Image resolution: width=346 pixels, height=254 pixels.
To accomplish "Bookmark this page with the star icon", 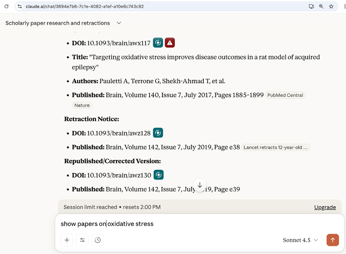I will [331, 7].
